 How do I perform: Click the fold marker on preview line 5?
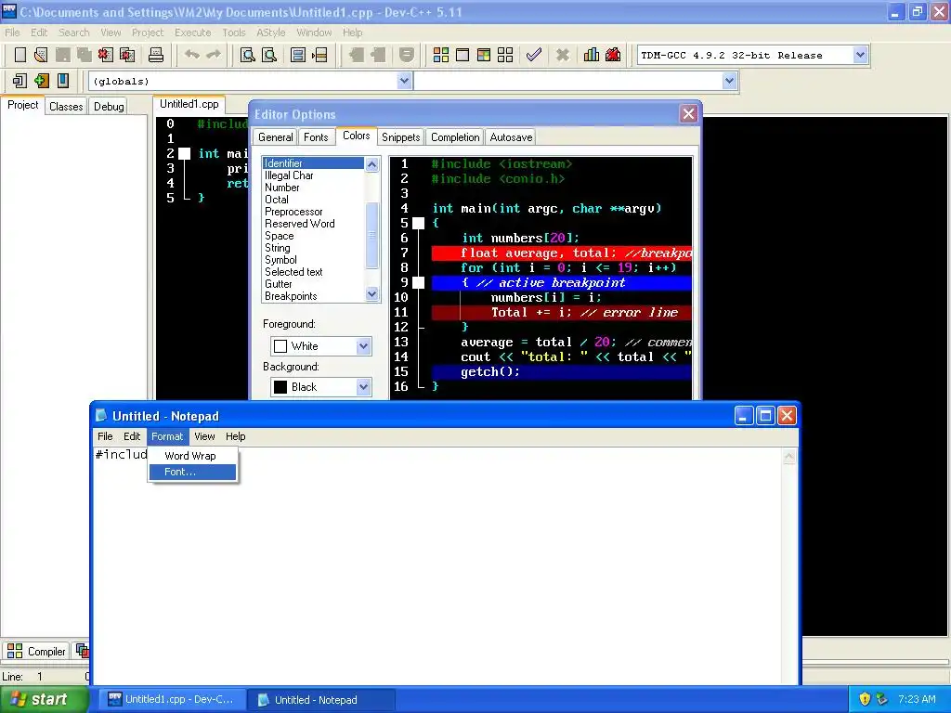419,223
